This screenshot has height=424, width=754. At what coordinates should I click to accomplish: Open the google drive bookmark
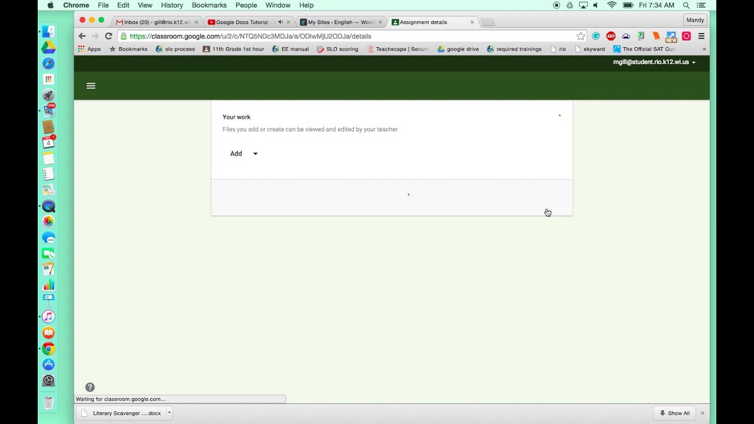pyautogui.click(x=458, y=49)
